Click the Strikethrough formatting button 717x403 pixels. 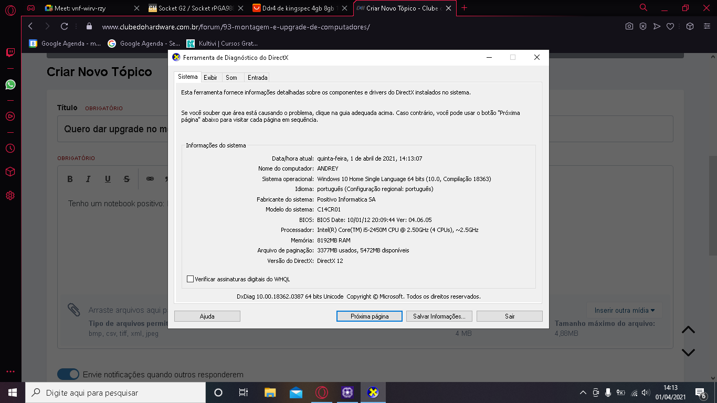tap(126, 179)
